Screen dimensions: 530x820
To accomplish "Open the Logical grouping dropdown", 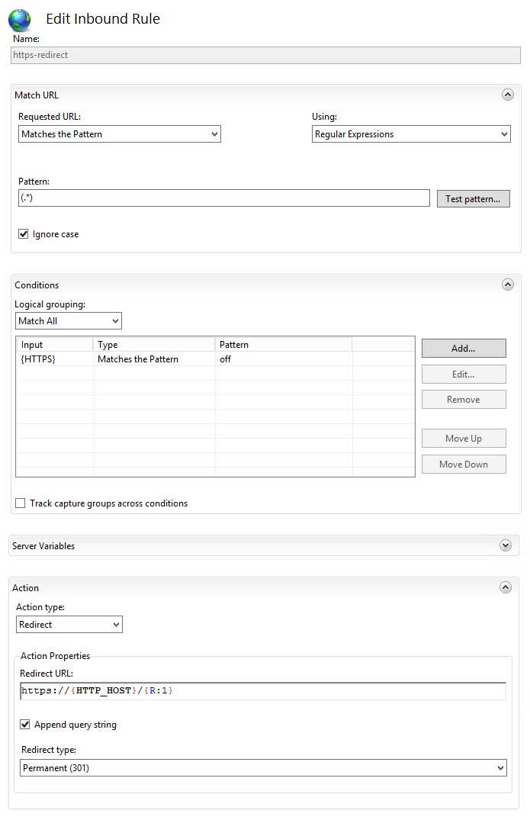I will click(69, 321).
